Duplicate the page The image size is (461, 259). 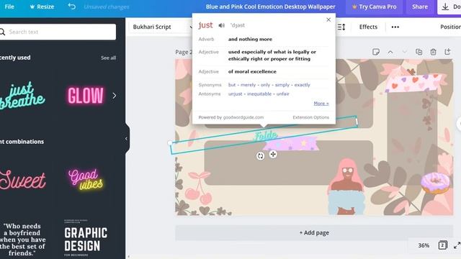tap(419, 52)
